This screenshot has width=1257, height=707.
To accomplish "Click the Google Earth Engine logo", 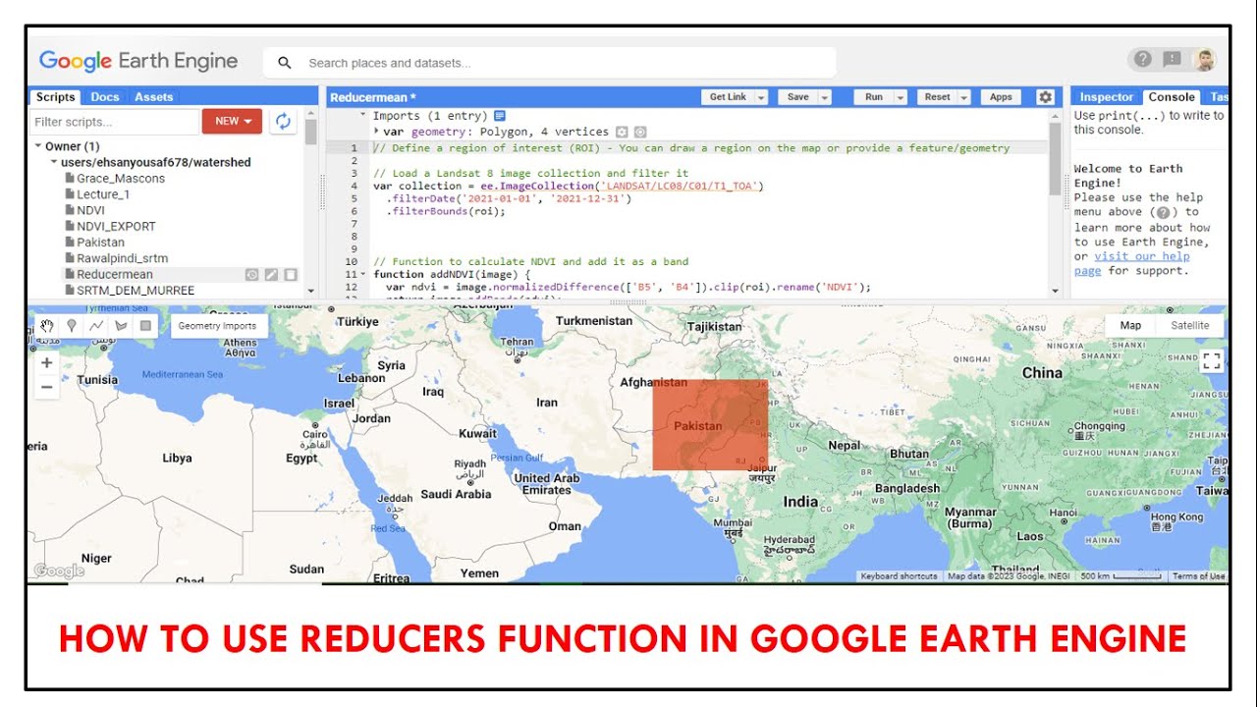I will click(x=138, y=61).
